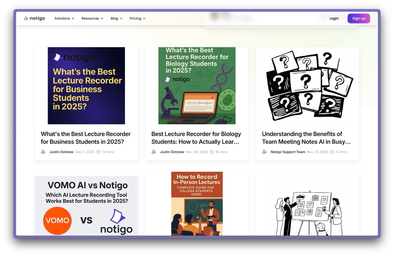Screen dimensions: 394x256
Task: Open the Resources dropdown
Action: pos(92,18)
